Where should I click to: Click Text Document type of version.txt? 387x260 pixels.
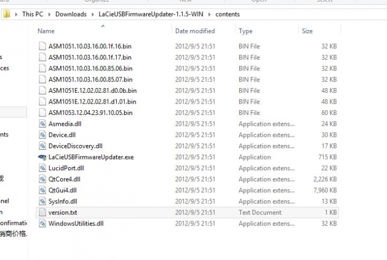(x=260, y=212)
